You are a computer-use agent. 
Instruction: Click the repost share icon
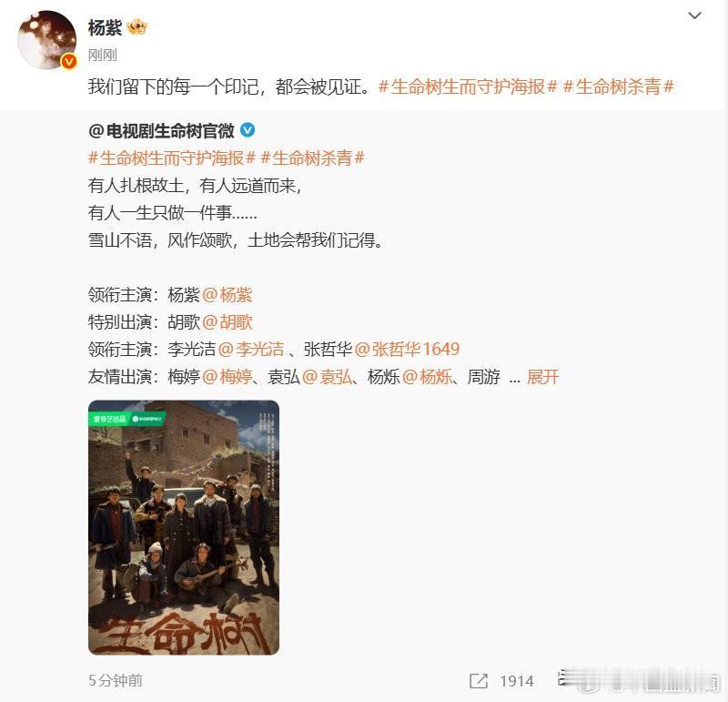point(479,681)
